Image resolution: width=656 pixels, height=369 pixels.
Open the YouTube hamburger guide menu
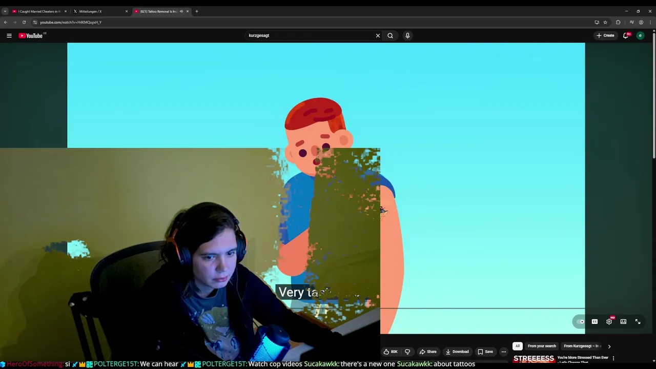[9, 35]
